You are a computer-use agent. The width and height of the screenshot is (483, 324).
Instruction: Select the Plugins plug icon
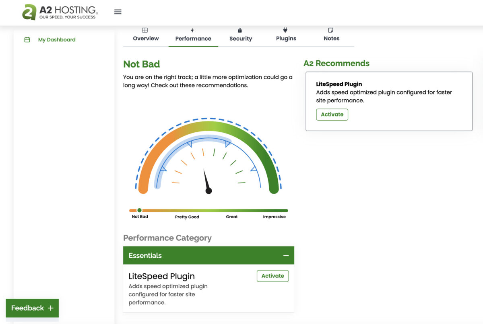coord(285,30)
